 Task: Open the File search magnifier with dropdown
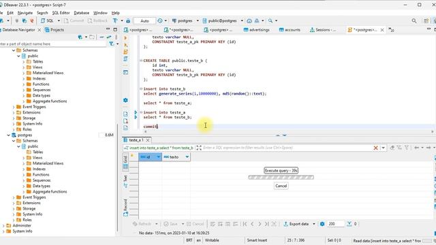tap(270, 20)
